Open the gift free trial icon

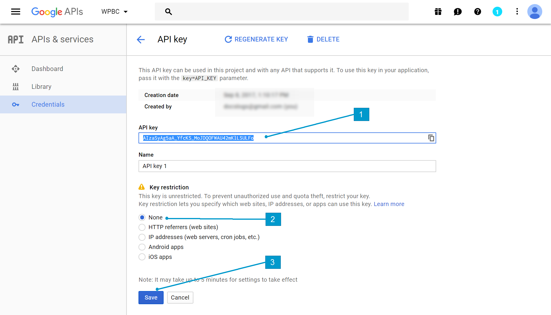coord(438,12)
